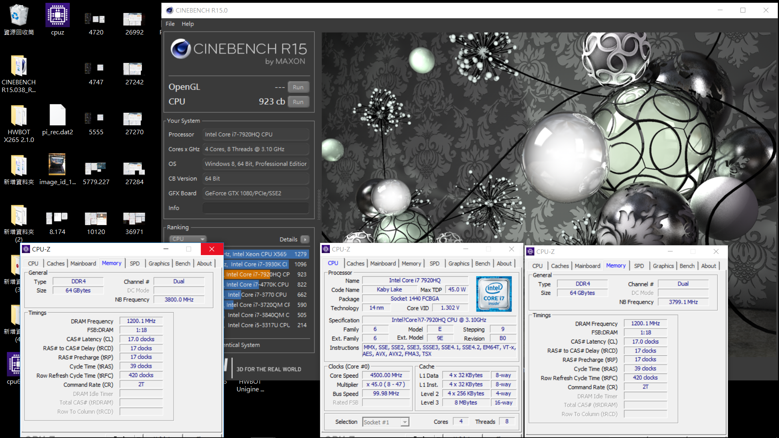Image resolution: width=779 pixels, height=438 pixels.
Task: Select the 27242 file icon
Action: click(134, 74)
